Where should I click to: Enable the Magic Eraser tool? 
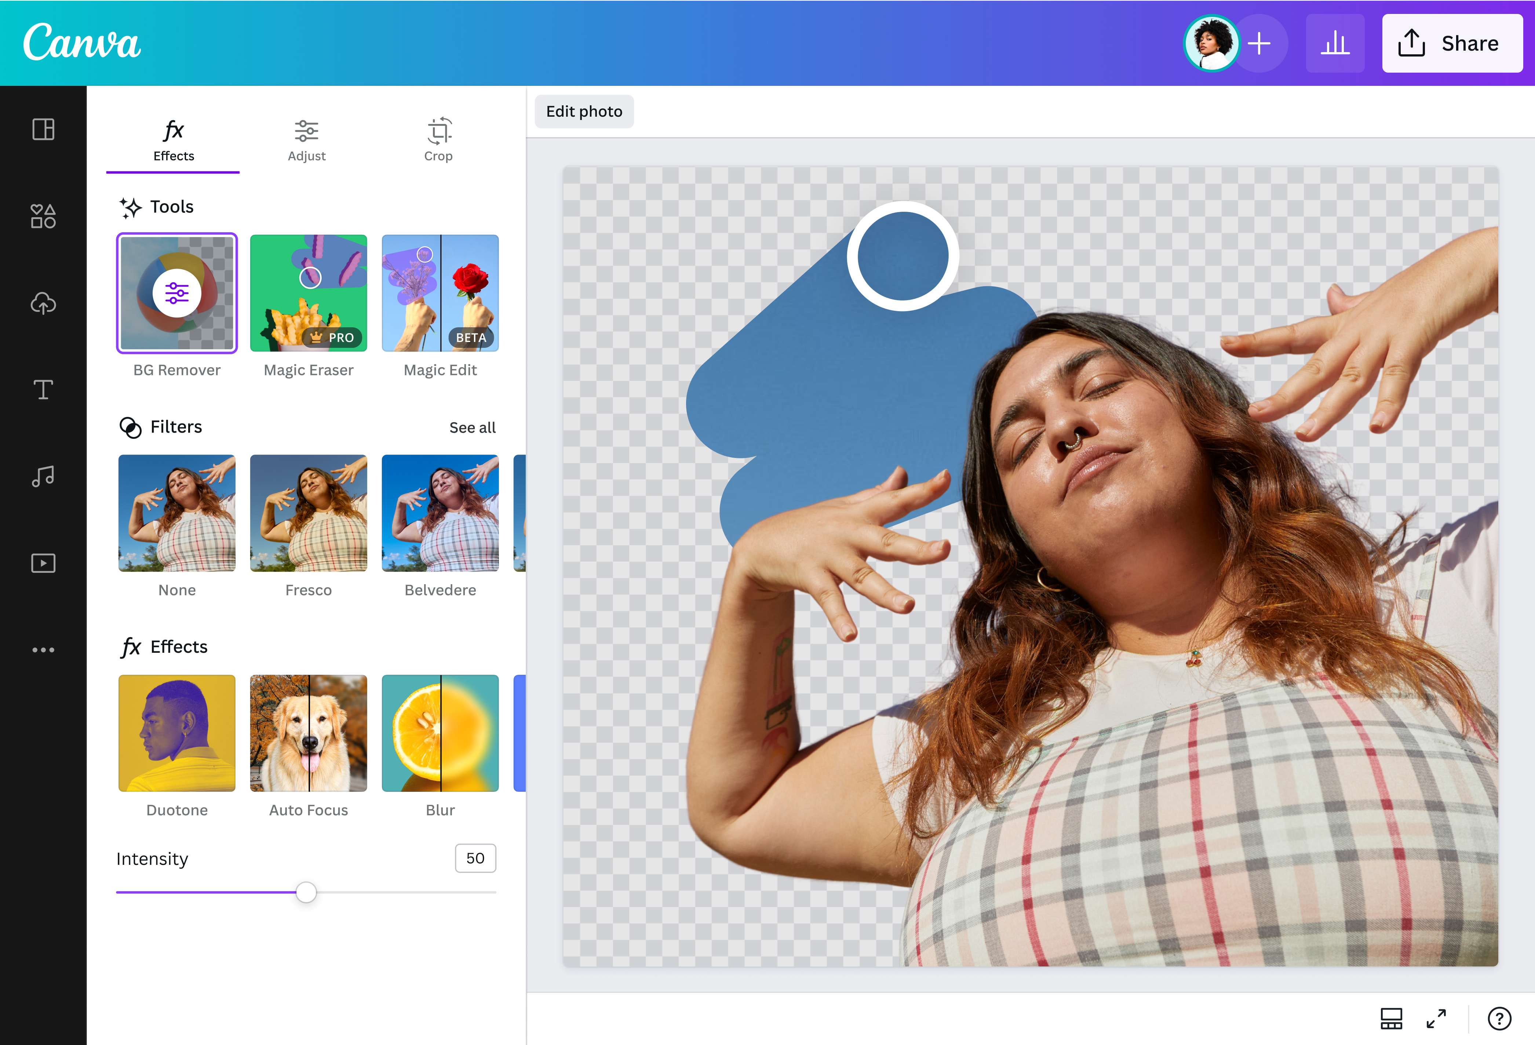click(308, 293)
